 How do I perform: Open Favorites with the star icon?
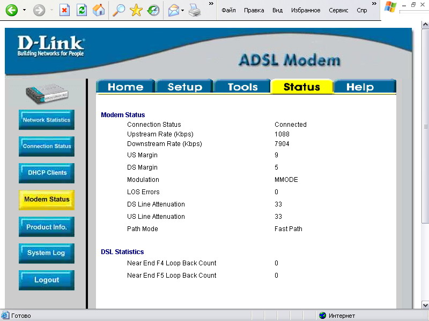pyautogui.click(x=136, y=10)
